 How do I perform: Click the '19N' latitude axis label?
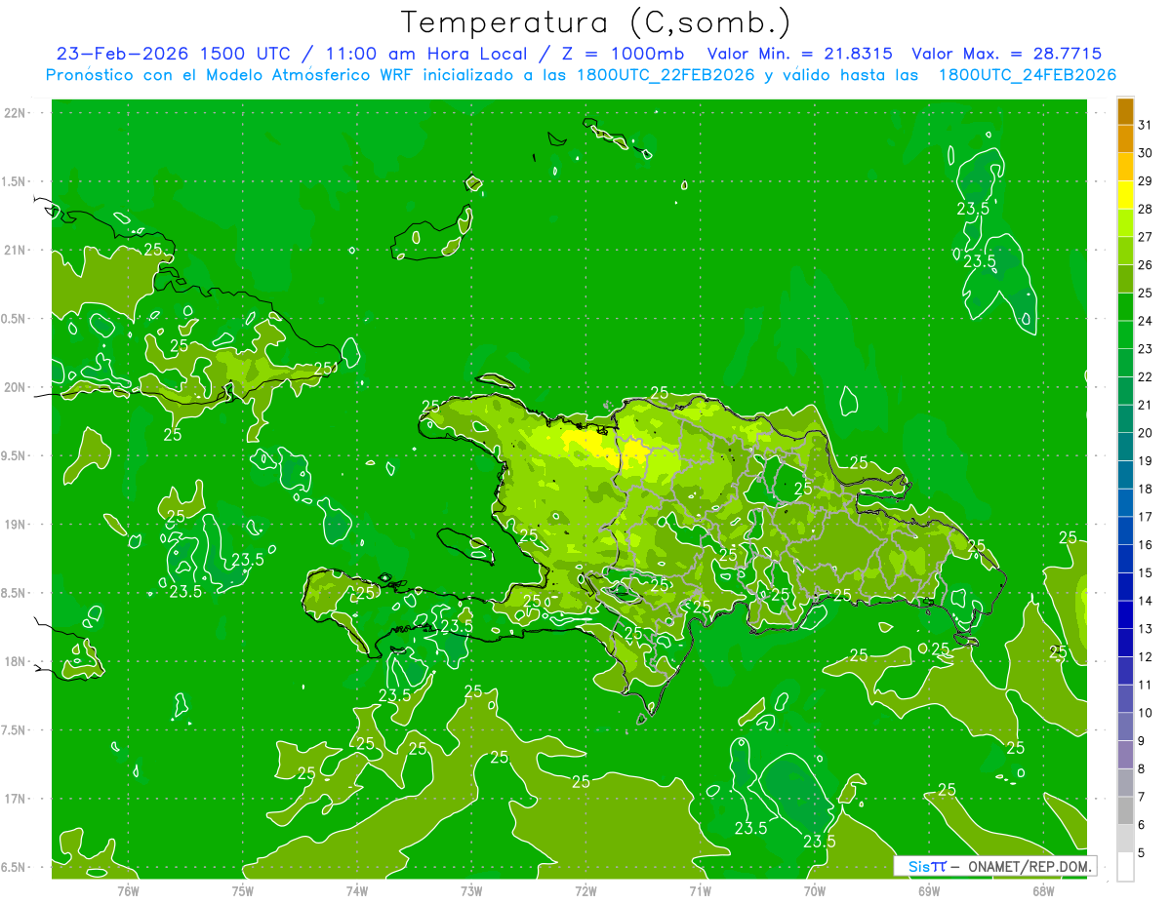(16, 525)
